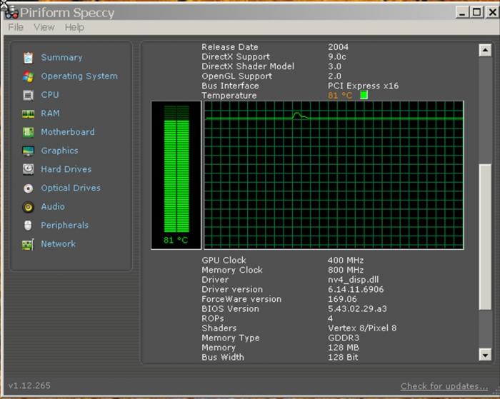Click the Summary clipboard icon
Image resolution: width=500 pixels, height=399 pixels.
[x=28, y=58]
